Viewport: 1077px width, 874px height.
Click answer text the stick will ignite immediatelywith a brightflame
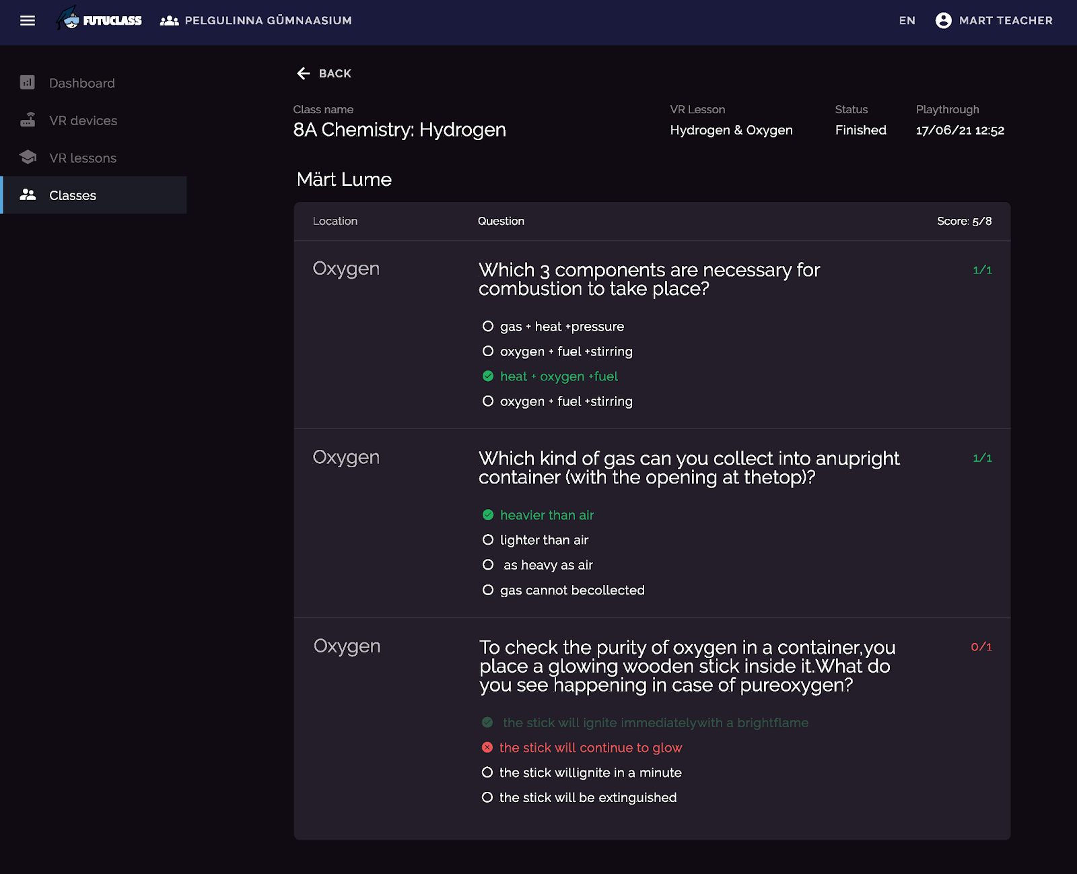pos(656,722)
